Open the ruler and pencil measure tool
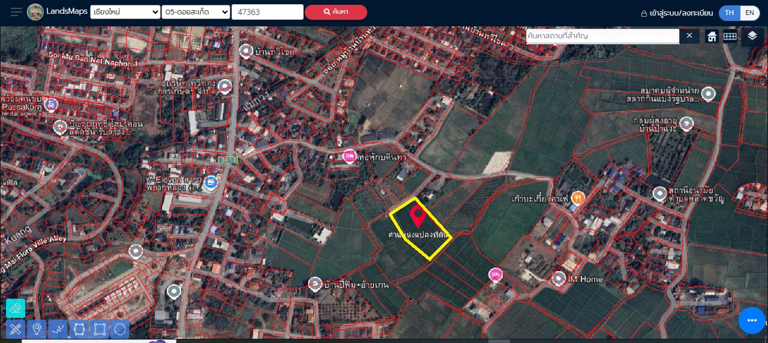 tap(16, 329)
